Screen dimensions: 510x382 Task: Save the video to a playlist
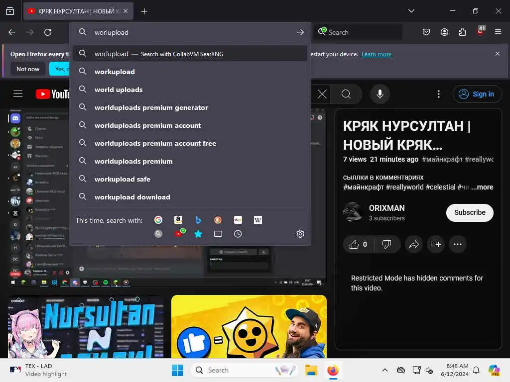click(x=435, y=244)
